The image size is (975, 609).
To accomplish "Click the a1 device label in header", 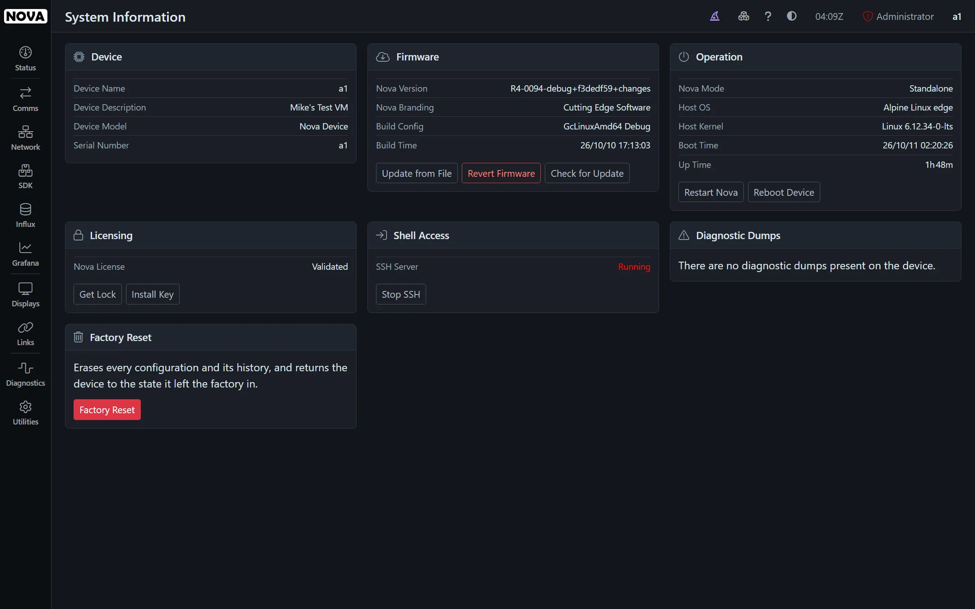I will coord(957,17).
